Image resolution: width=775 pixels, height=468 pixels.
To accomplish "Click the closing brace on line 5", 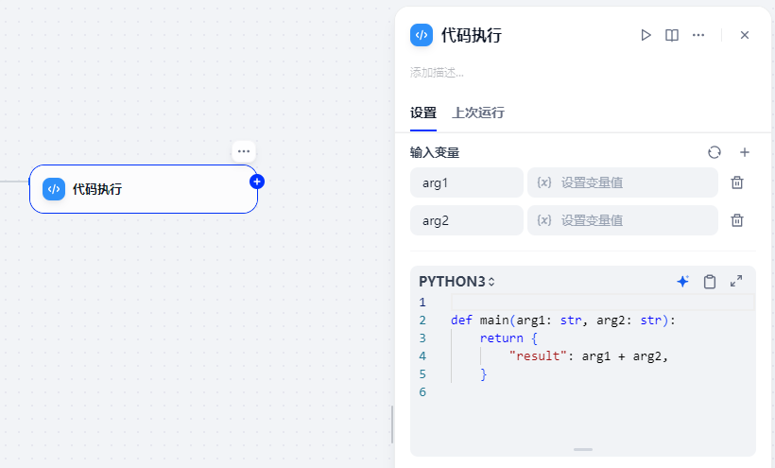I will 483,374.
